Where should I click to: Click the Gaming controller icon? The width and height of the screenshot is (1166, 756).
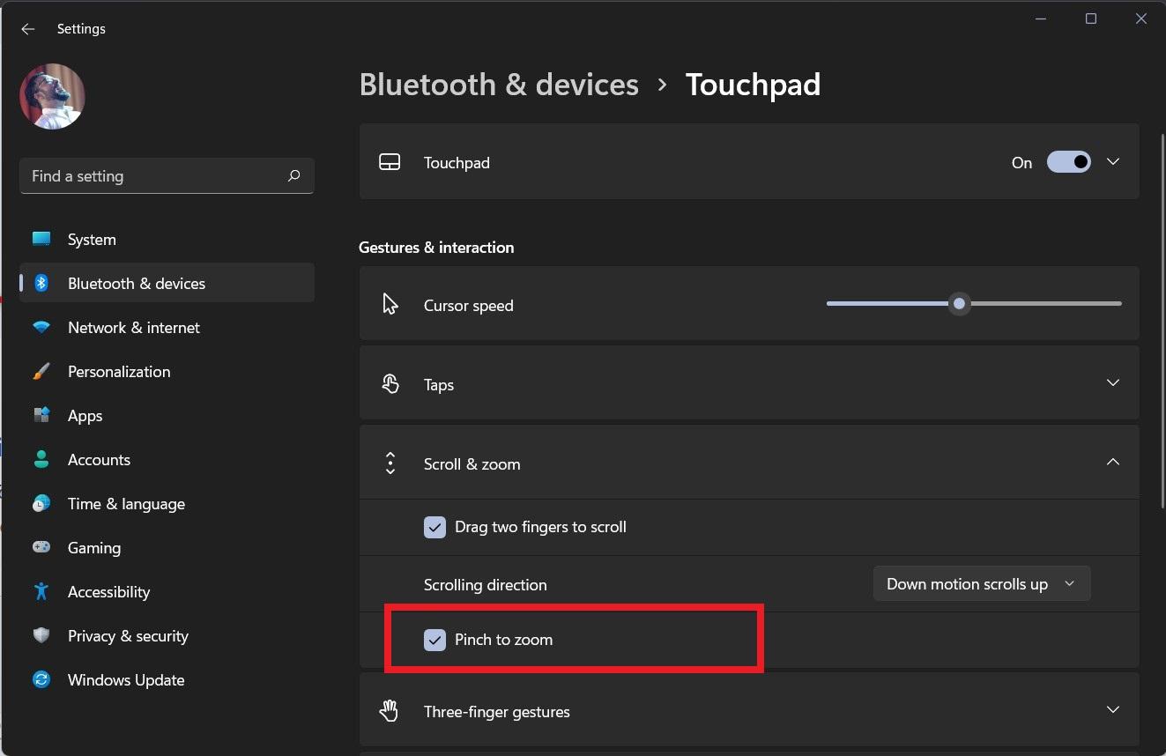pos(41,548)
